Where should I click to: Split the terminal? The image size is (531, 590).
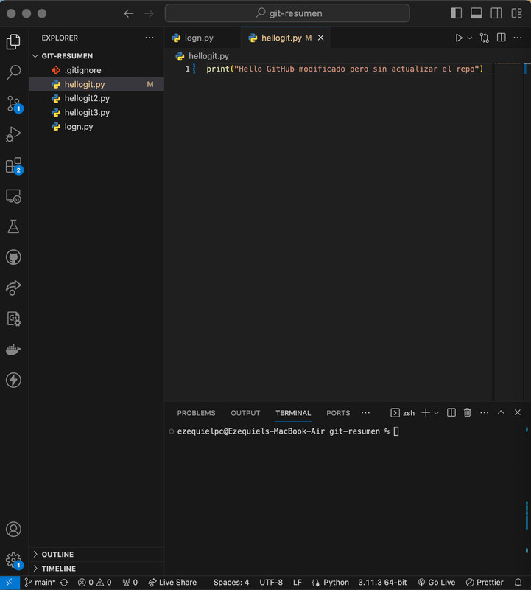(451, 413)
